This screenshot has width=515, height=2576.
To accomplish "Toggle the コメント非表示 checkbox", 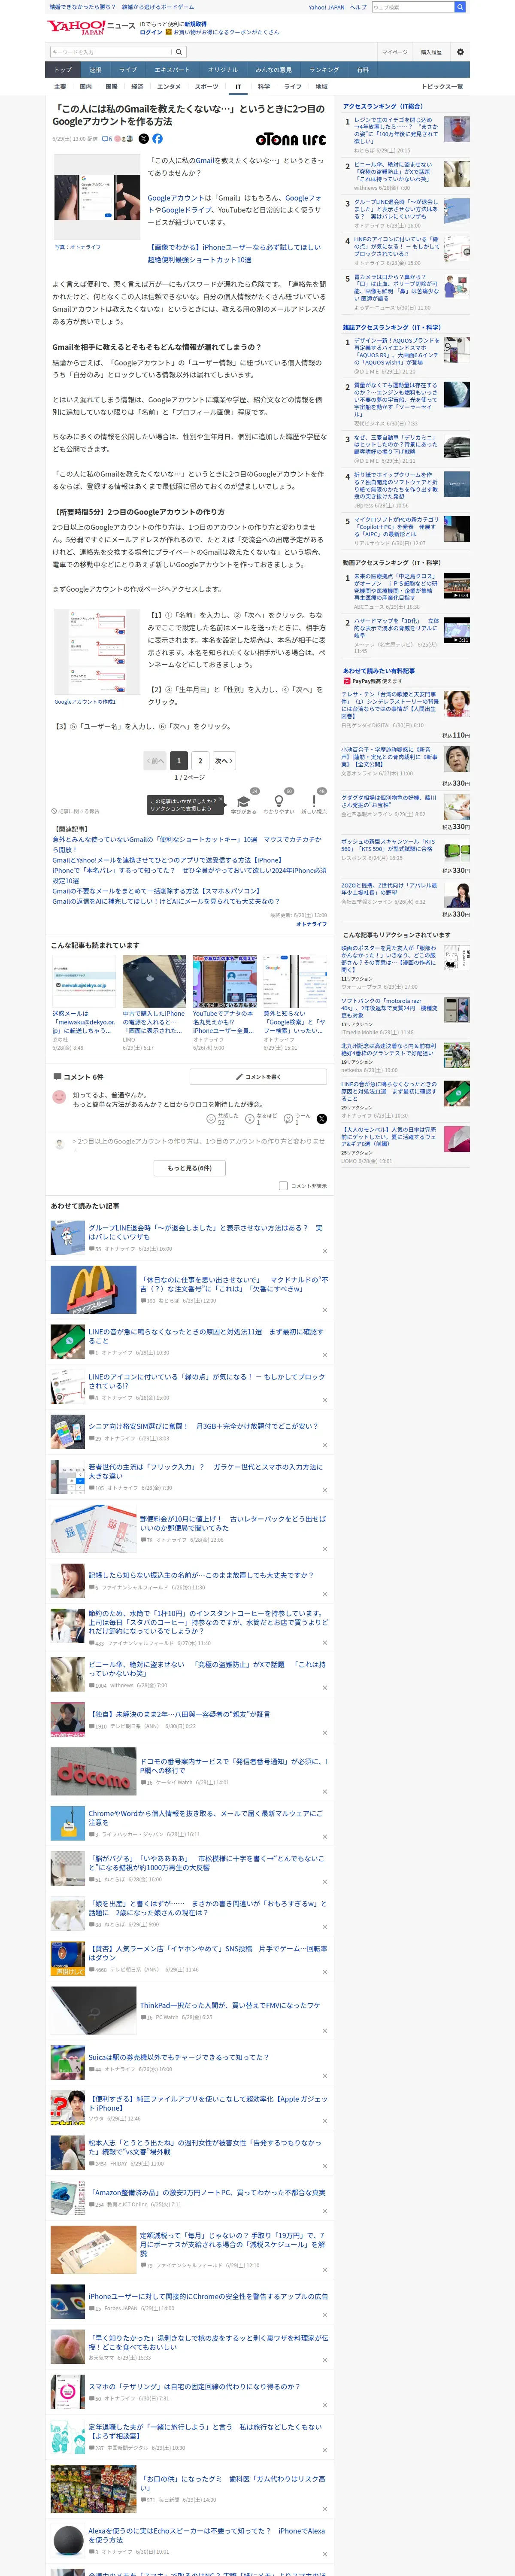I will click(x=283, y=1186).
